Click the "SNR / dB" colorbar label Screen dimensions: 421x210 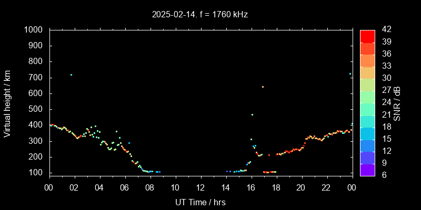pos(397,102)
